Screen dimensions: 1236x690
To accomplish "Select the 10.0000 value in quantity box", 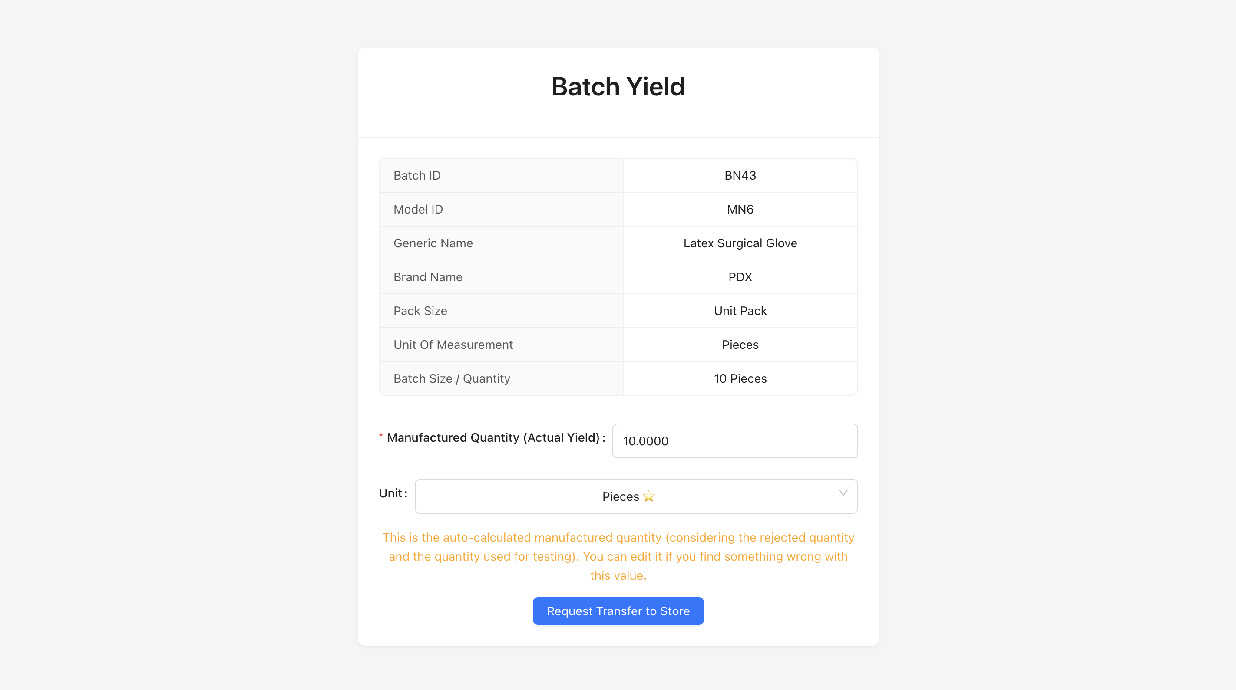I will pyautogui.click(x=645, y=440).
